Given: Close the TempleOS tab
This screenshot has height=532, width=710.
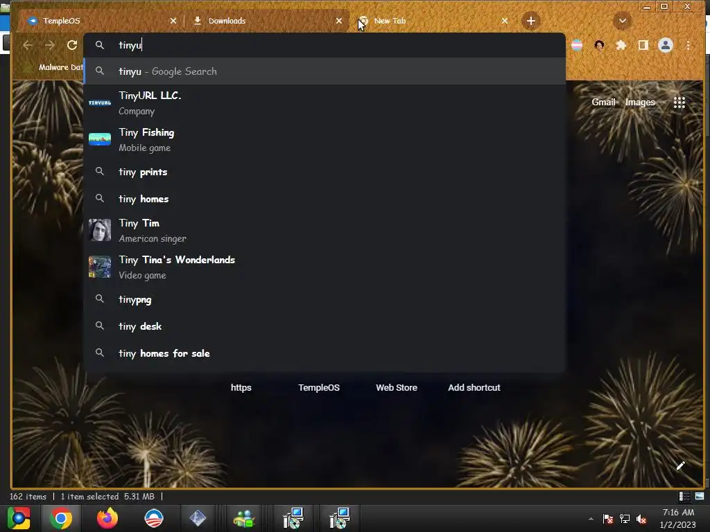Looking at the screenshot, I should tap(173, 21).
